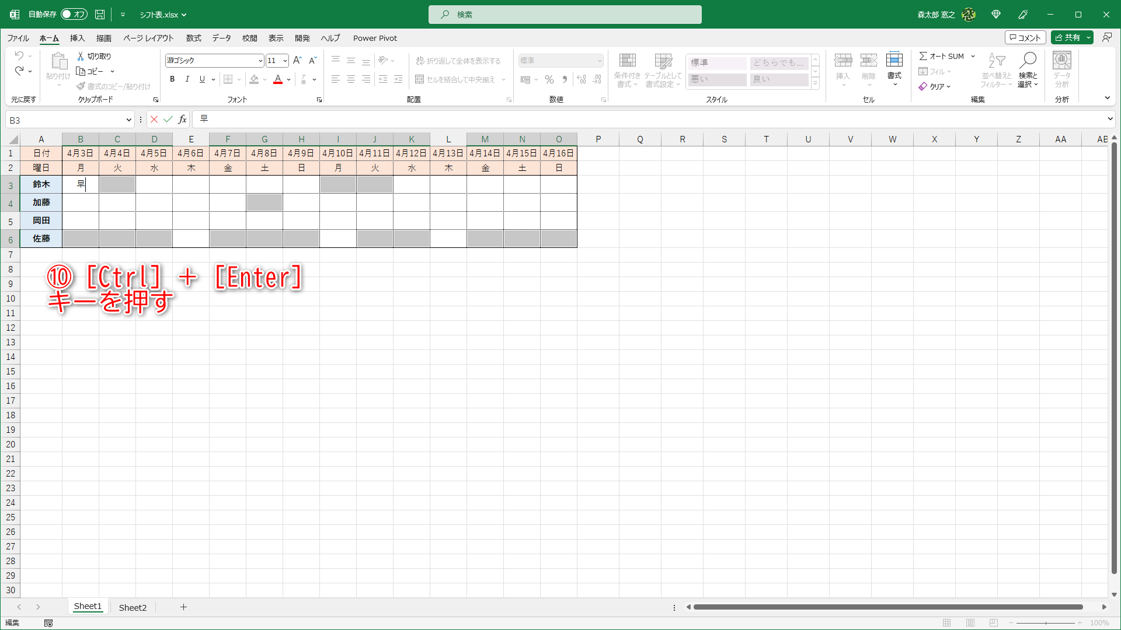The width and height of the screenshot is (1121, 630).
Task: Click the Save floppy disk icon
Action: click(x=100, y=15)
